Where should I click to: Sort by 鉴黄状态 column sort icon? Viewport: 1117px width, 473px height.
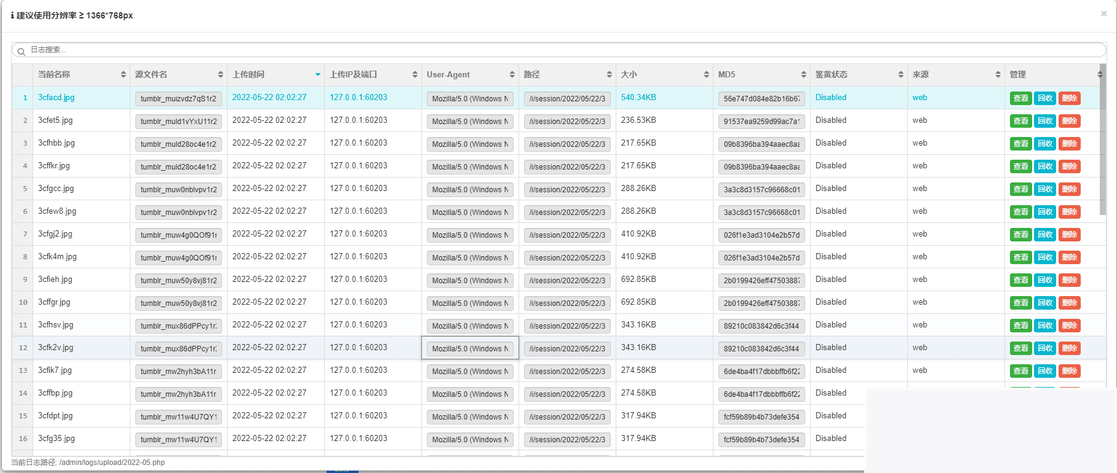pos(900,74)
